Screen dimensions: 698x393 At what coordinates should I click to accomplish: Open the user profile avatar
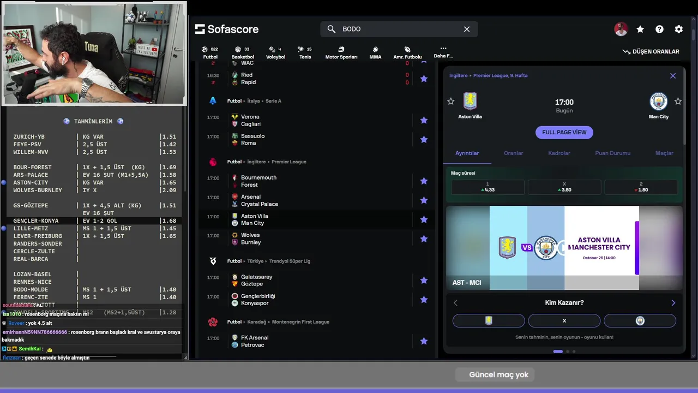click(621, 29)
